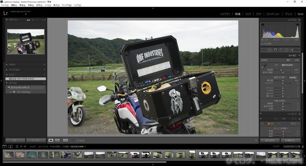This screenshot has width=306, height=166.
Task: Switch to Before/After top-bottom YY view
Action: [x=65, y=141]
